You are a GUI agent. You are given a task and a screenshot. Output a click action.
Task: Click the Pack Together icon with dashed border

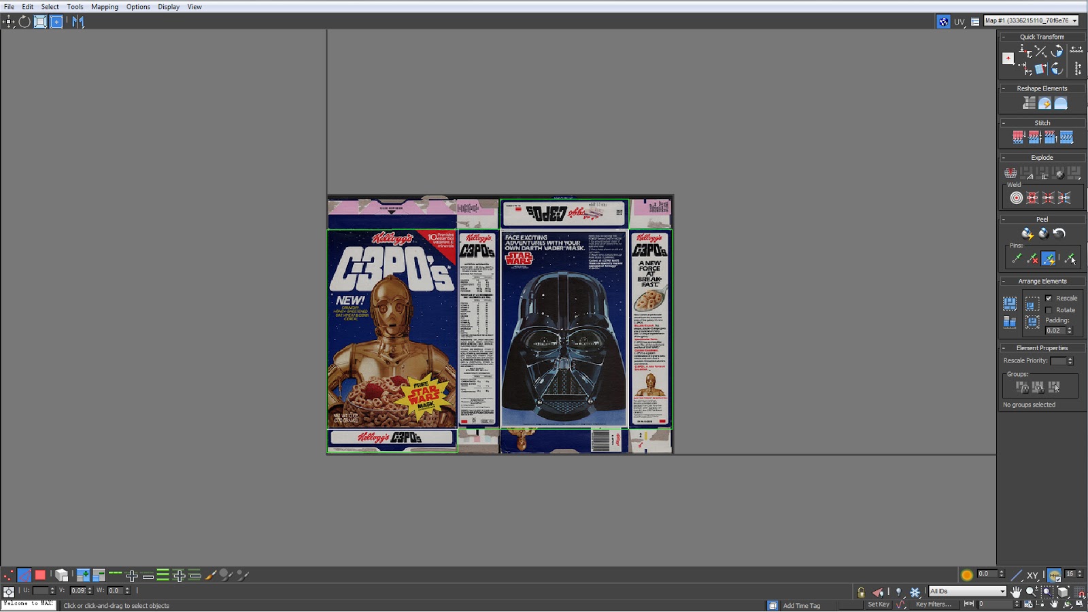point(1032,303)
